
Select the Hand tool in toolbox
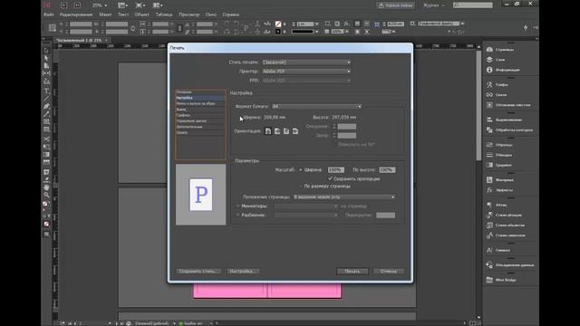[x=46, y=187]
